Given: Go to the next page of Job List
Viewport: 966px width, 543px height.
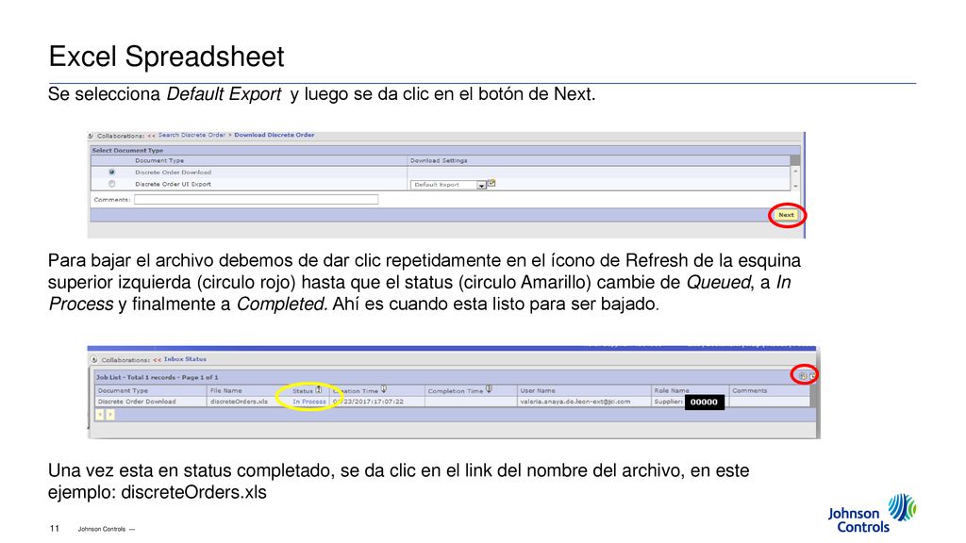Looking at the screenshot, I should [110, 415].
